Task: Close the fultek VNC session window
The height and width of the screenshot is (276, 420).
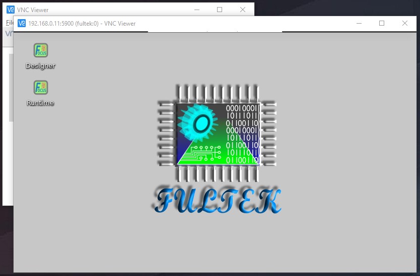Action: 405,23
